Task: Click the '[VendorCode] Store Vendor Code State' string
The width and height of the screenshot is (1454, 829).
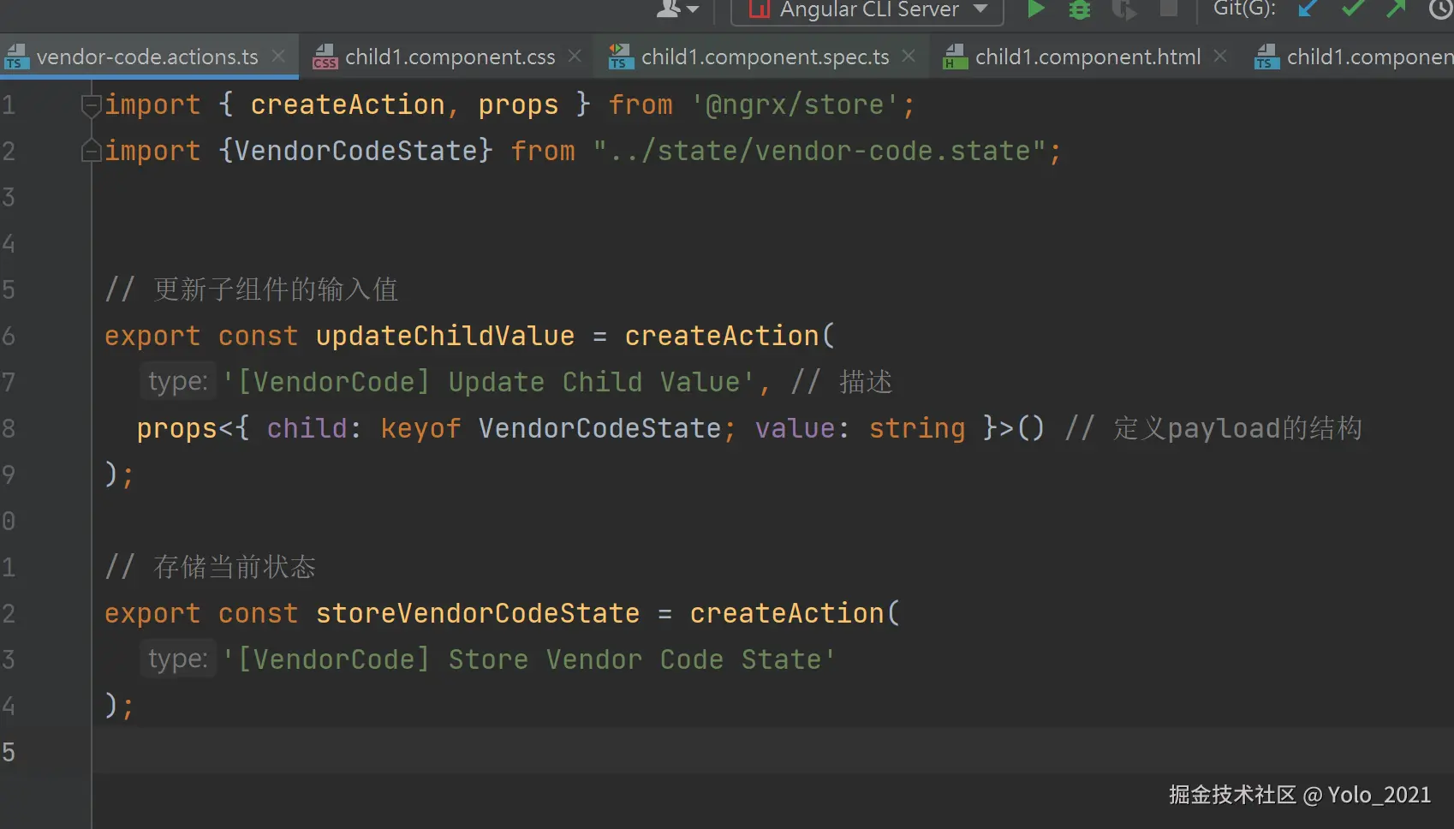Action: [x=528, y=660]
